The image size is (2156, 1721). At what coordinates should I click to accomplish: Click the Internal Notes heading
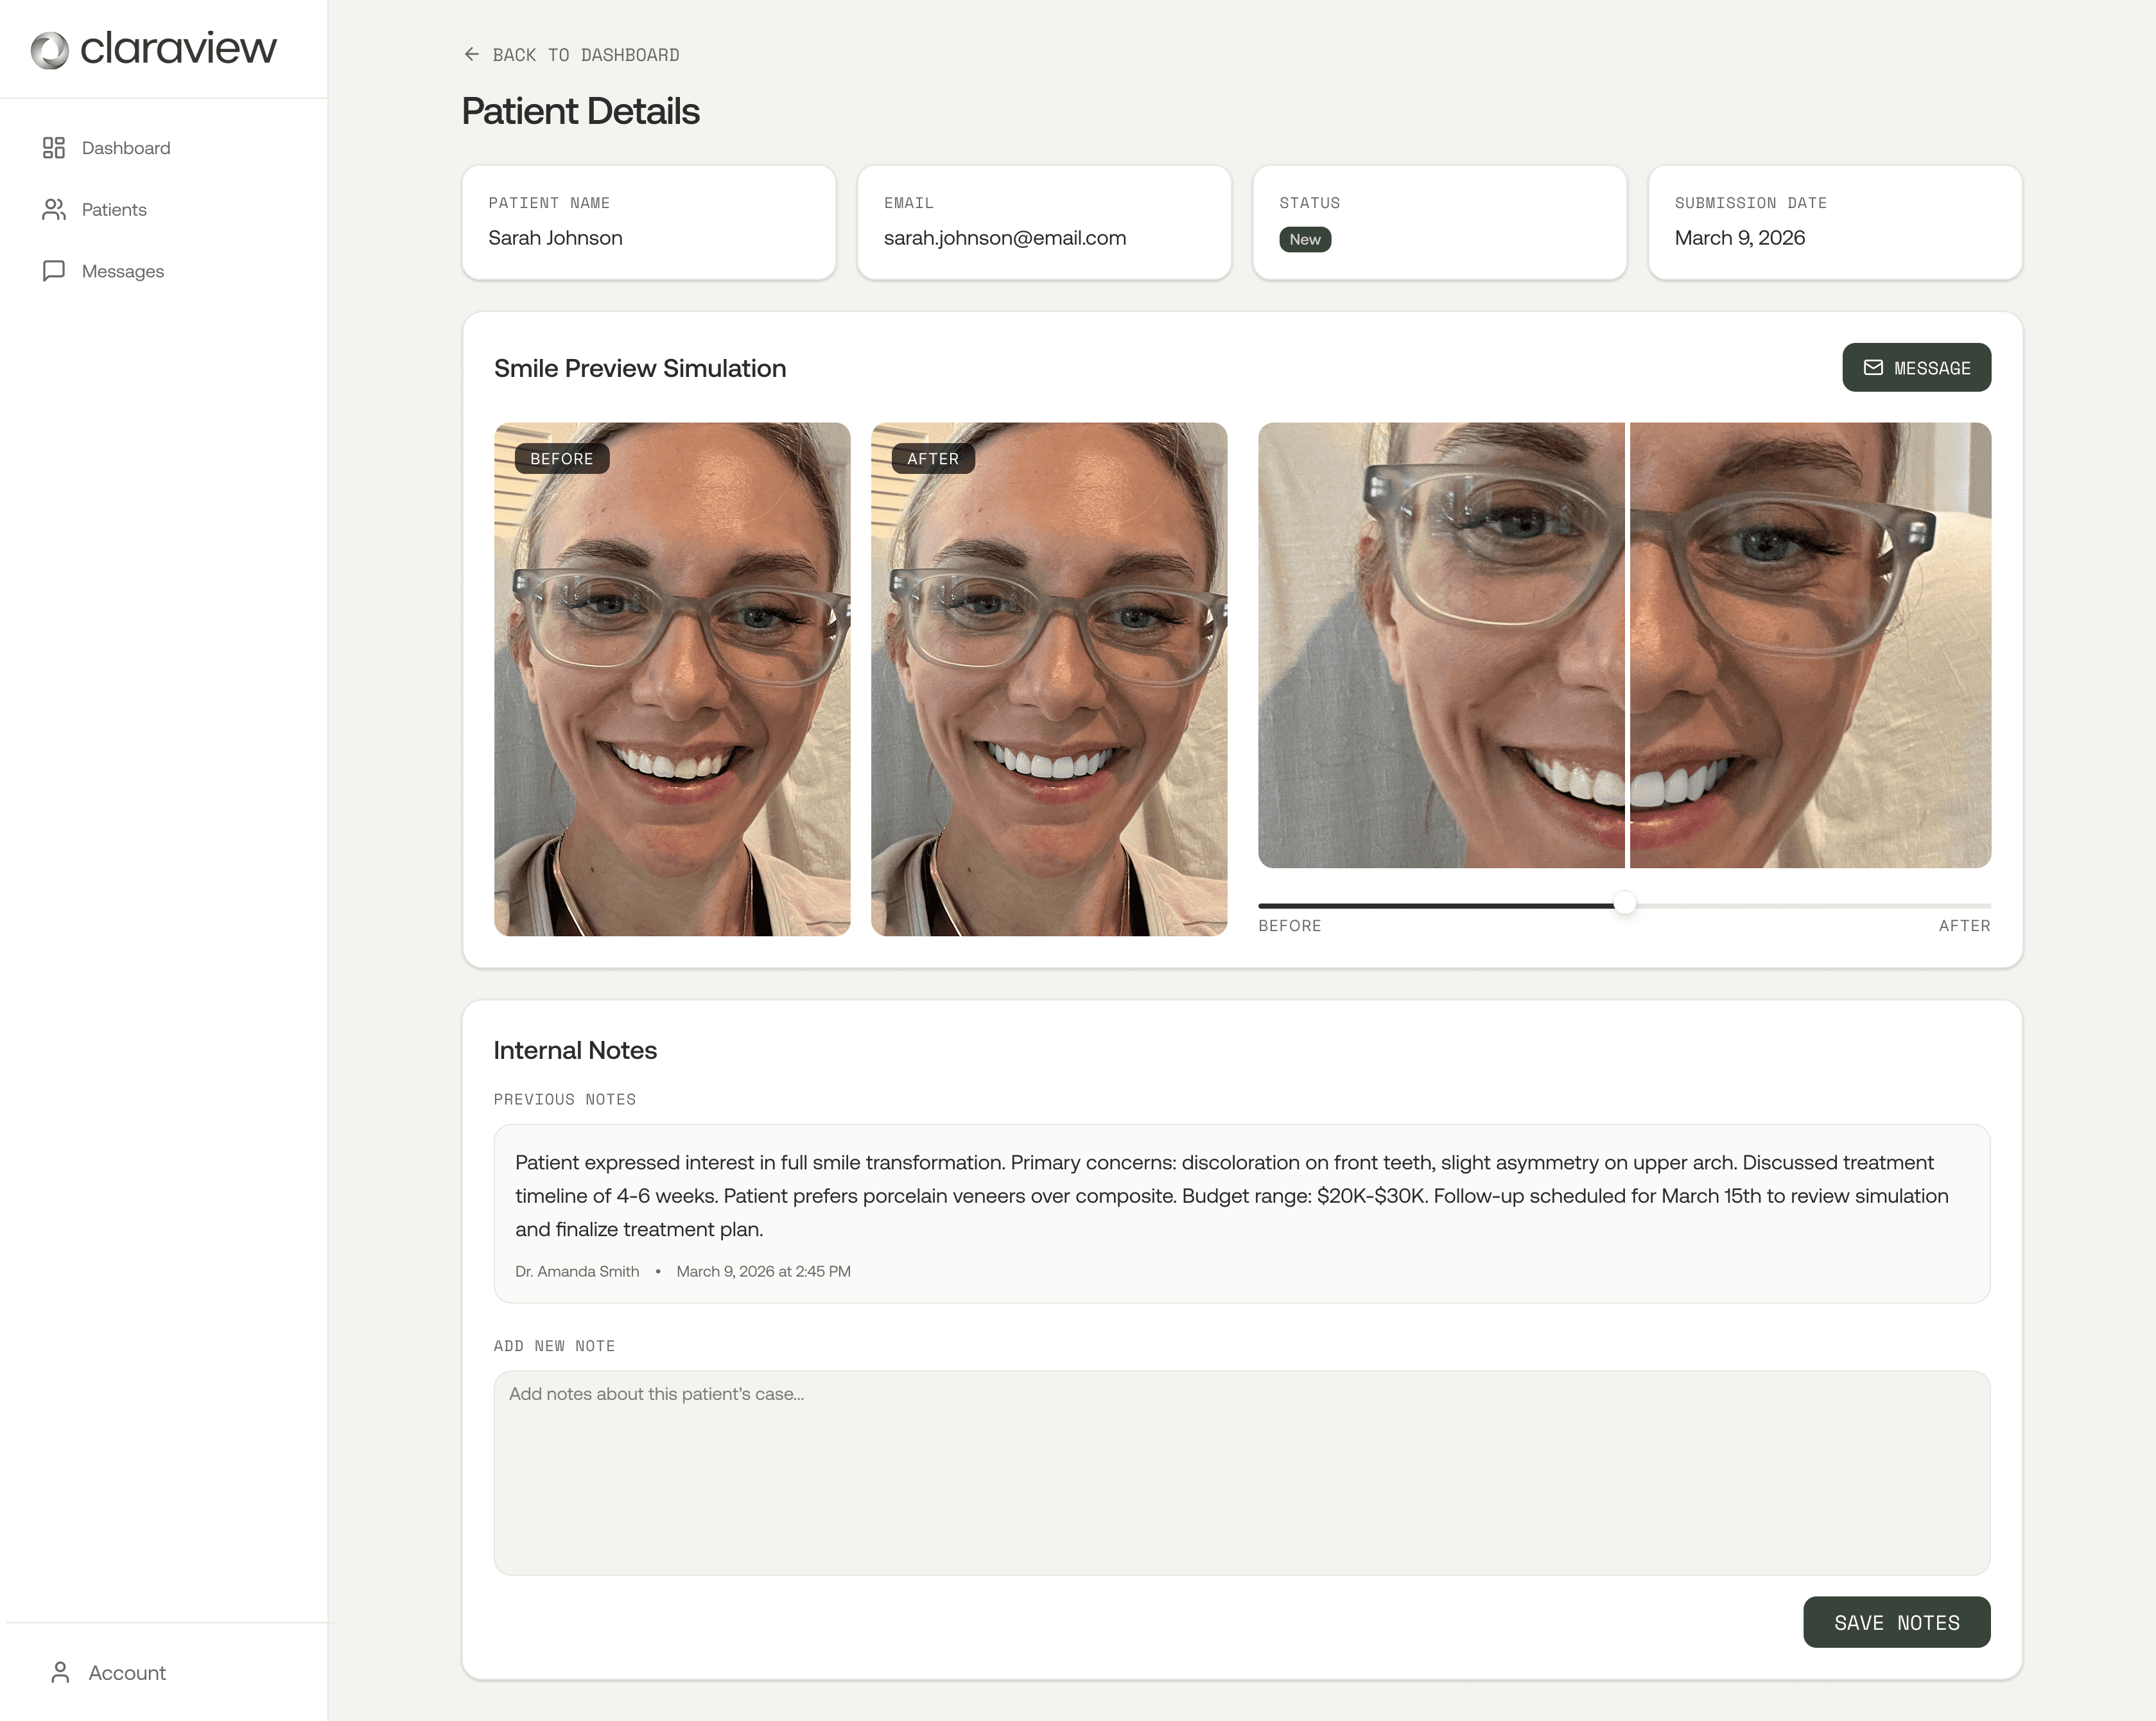[x=575, y=1050]
